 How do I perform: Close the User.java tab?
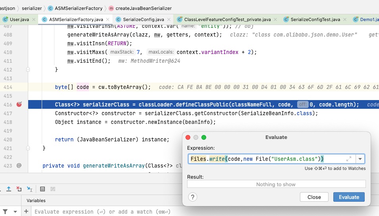(34, 19)
